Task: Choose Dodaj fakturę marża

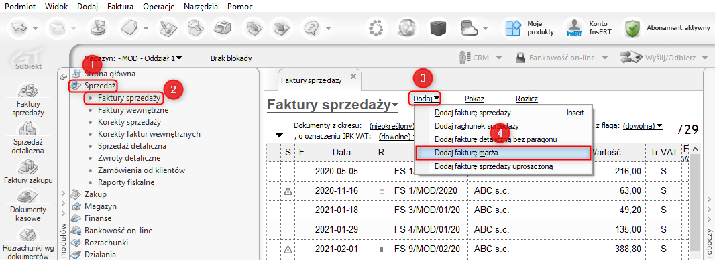Action: (x=504, y=153)
